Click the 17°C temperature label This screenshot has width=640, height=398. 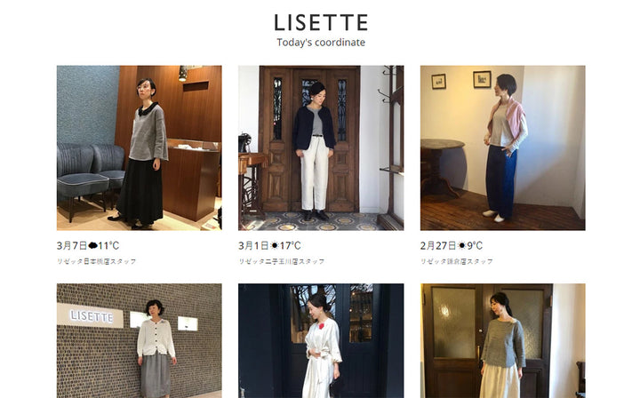point(290,245)
